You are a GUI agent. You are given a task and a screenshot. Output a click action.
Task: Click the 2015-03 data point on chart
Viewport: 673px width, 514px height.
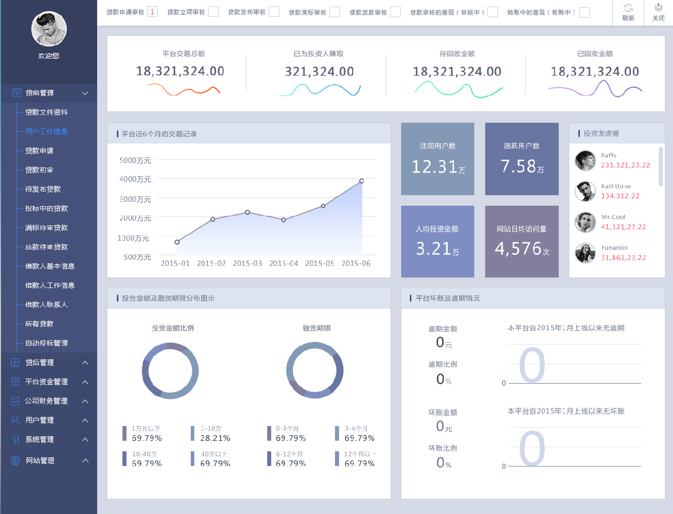pos(247,212)
